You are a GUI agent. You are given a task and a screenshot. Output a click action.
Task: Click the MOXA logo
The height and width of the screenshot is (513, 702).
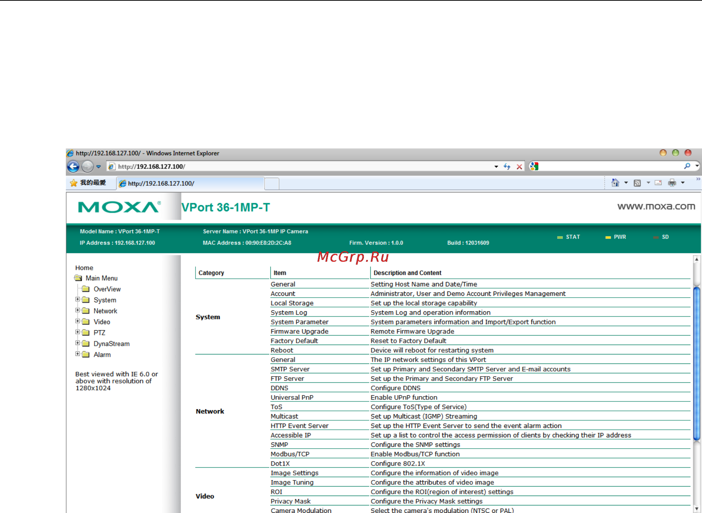click(x=119, y=207)
